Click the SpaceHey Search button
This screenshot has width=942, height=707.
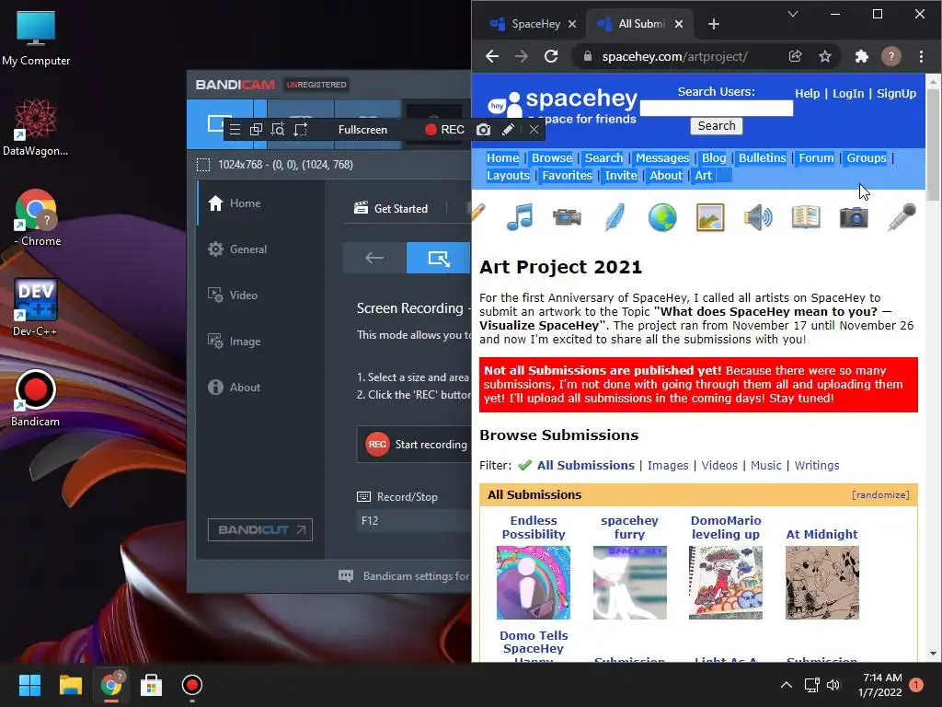716,125
